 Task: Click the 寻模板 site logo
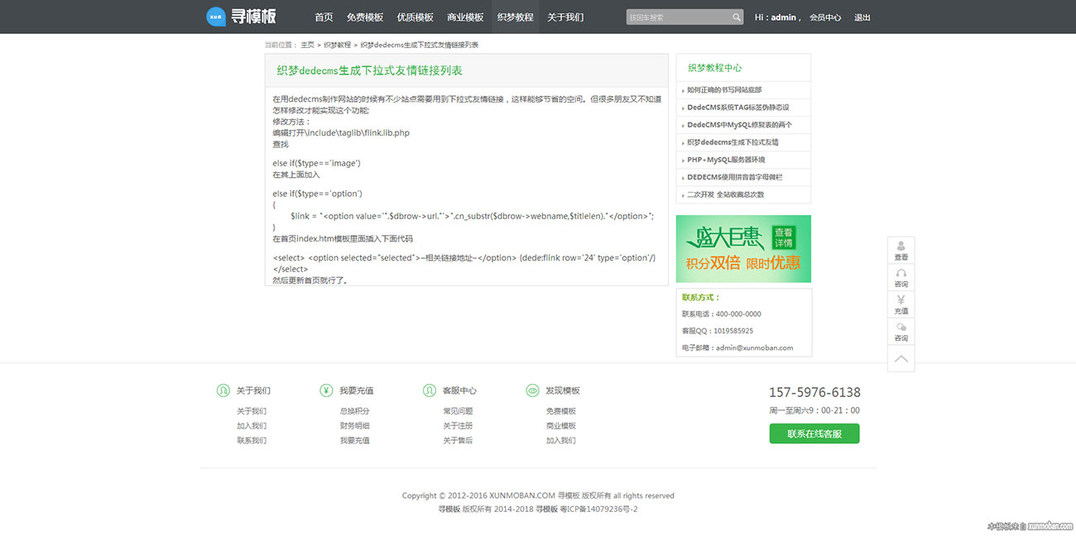pos(241,17)
